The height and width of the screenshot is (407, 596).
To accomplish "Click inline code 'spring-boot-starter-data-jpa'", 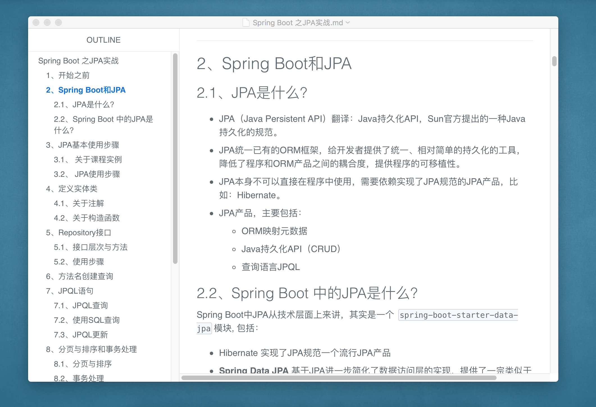I will [458, 315].
